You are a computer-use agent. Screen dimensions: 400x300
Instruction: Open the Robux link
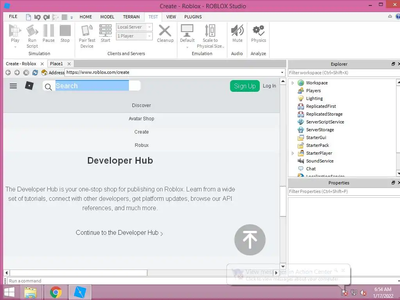point(141,145)
